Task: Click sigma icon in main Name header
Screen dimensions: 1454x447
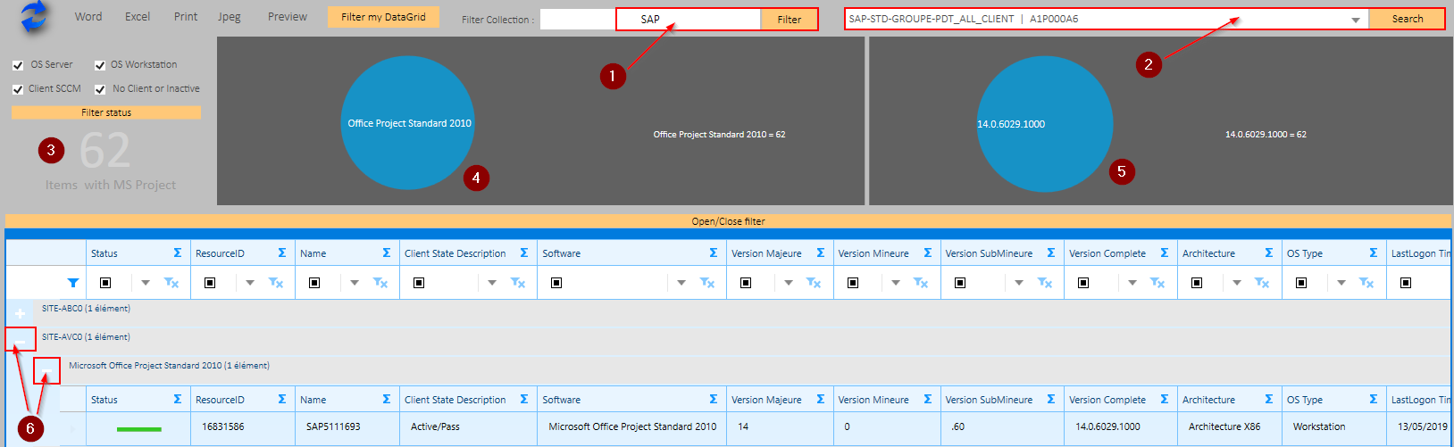Action: click(387, 253)
